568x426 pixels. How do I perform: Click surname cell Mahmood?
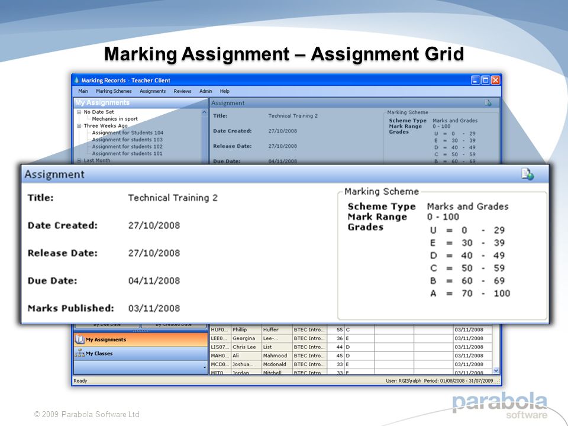click(x=277, y=356)
